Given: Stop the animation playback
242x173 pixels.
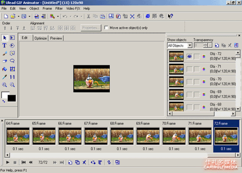Looking at the screenshot, I should click(15, 162).
